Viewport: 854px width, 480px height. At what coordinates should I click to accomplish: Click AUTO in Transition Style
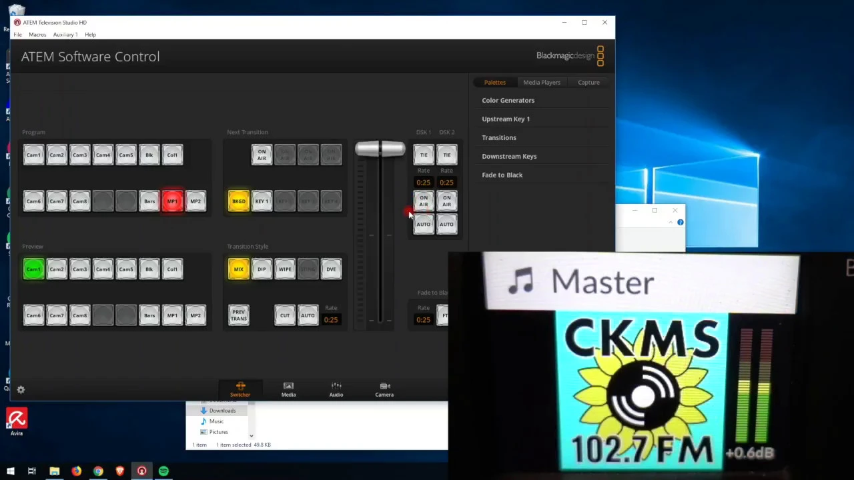click(x=308, y=315)
